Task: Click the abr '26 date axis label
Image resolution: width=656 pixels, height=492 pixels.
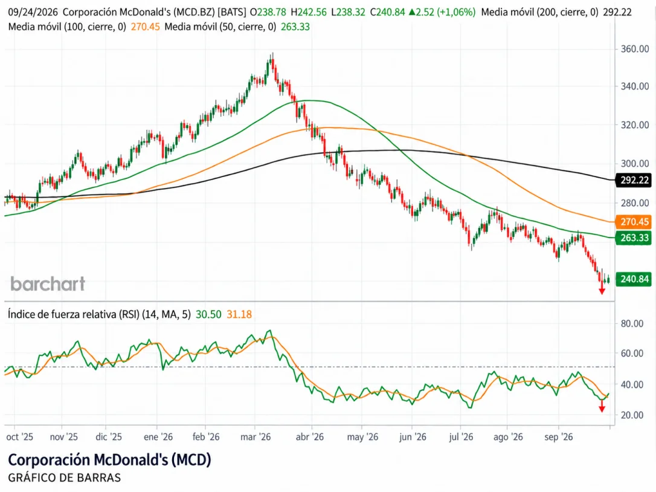Action: (x=310, y=437)
